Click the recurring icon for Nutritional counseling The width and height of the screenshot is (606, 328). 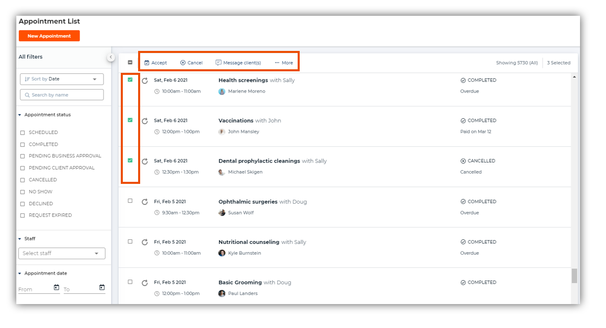pyautogui.click(x=145, y=242)
